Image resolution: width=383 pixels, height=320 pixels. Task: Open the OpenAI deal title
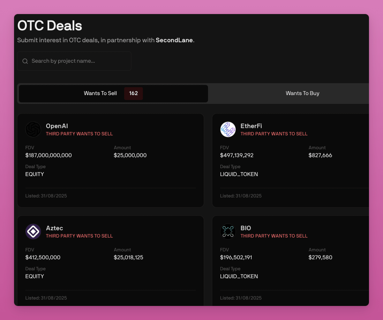[57, 126]
